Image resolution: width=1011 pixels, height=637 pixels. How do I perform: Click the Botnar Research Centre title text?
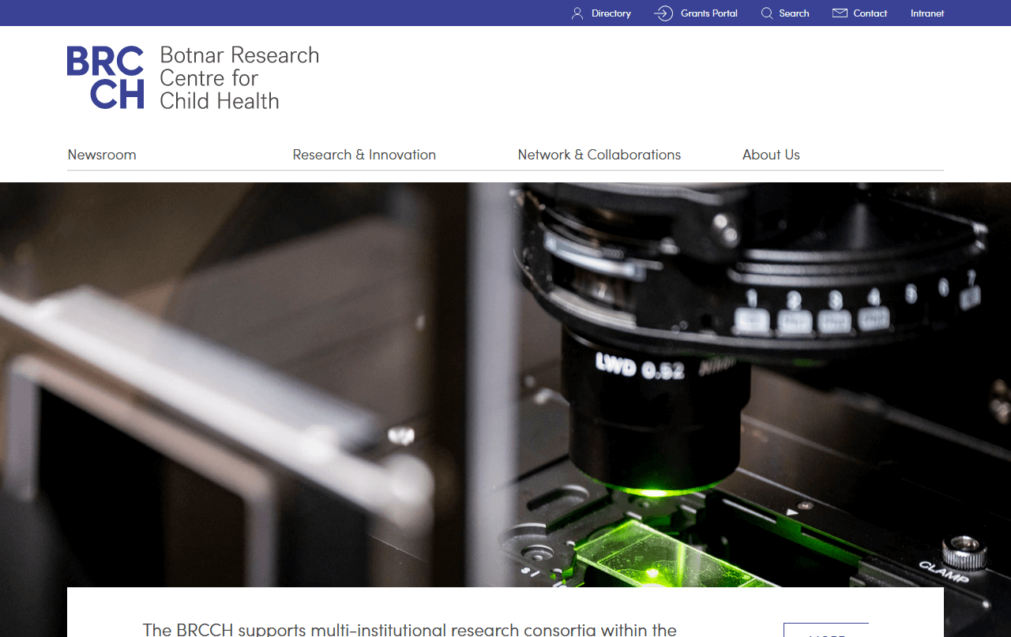(x=239, y=77)
